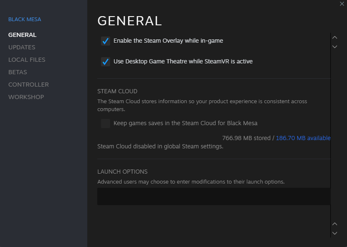Select the Workshop section
347x247 pixels.
tap(26, 97)
